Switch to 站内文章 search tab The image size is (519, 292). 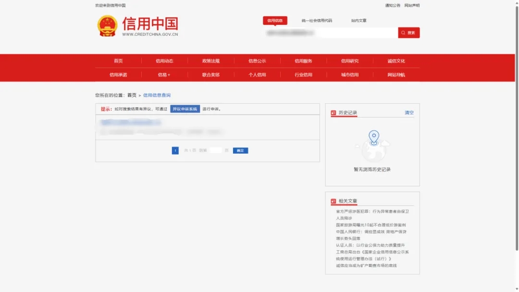pyautogui.click(x=358, y=21)
